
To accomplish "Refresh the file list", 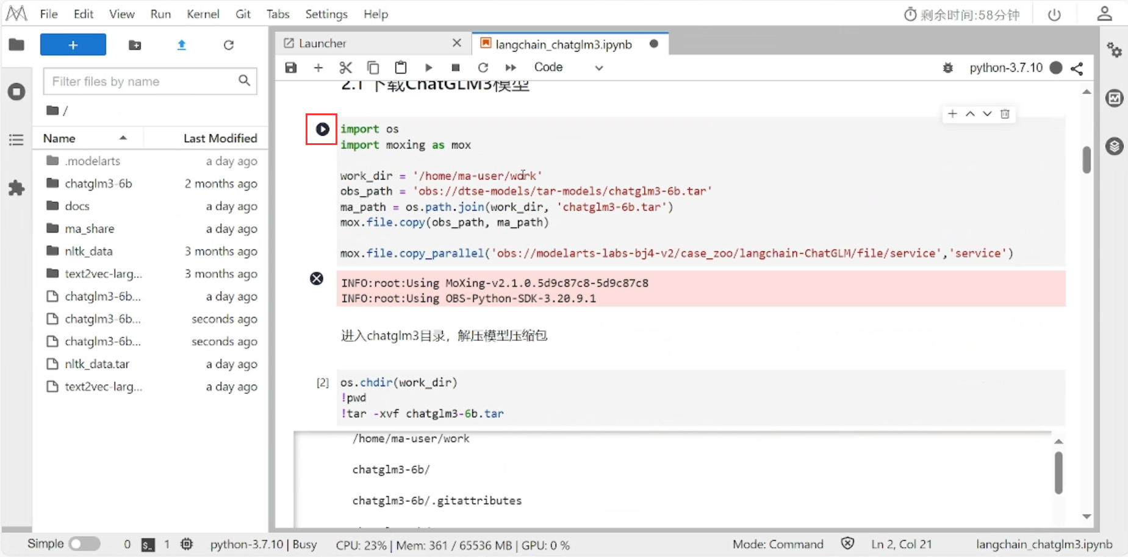I will pyautogui.click(x=229, y=45).
